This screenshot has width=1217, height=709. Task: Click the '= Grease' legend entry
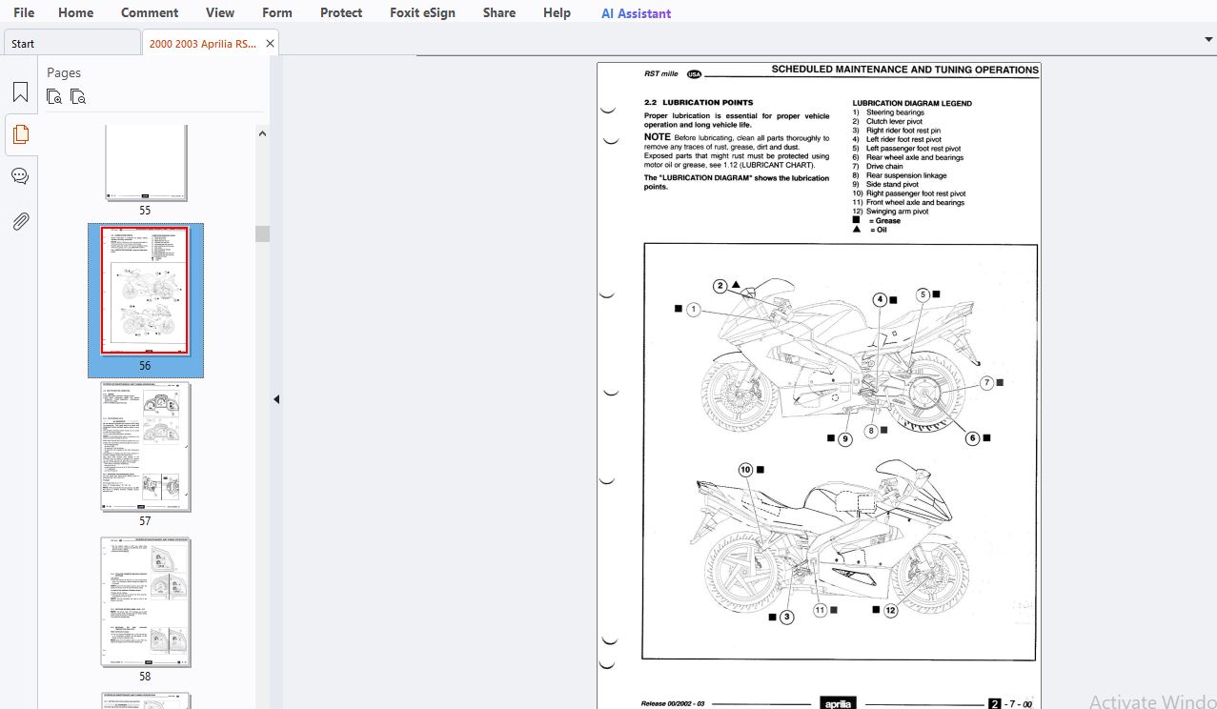point(884,220)
